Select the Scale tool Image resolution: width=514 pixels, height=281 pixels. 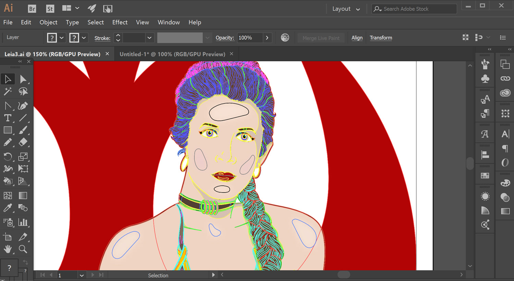coord(23,157)
